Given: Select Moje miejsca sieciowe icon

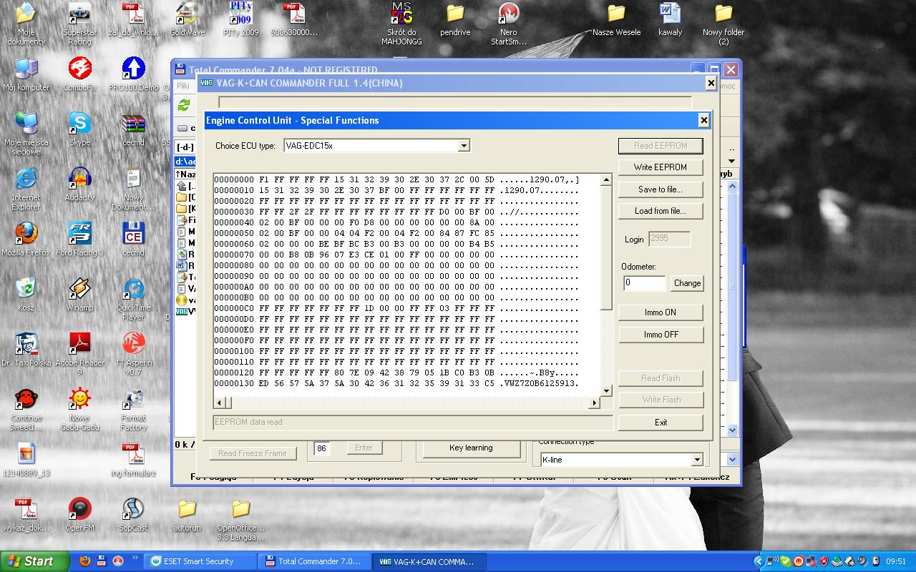Looking at the screenshot, I should [26, 134].
